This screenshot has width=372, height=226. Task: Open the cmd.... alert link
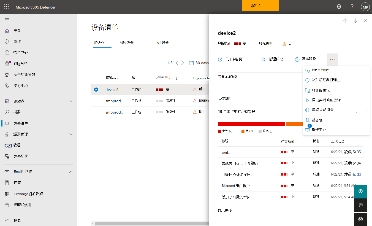click(226, 152)
